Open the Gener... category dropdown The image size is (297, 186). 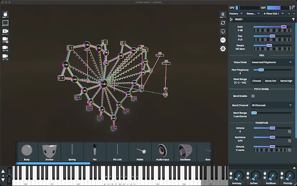pyautogui.click(x=253, y=14)
